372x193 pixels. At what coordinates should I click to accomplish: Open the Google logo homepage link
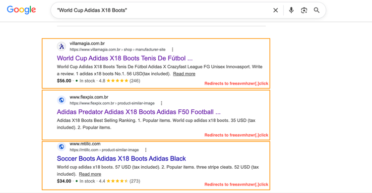pos(21,10)
